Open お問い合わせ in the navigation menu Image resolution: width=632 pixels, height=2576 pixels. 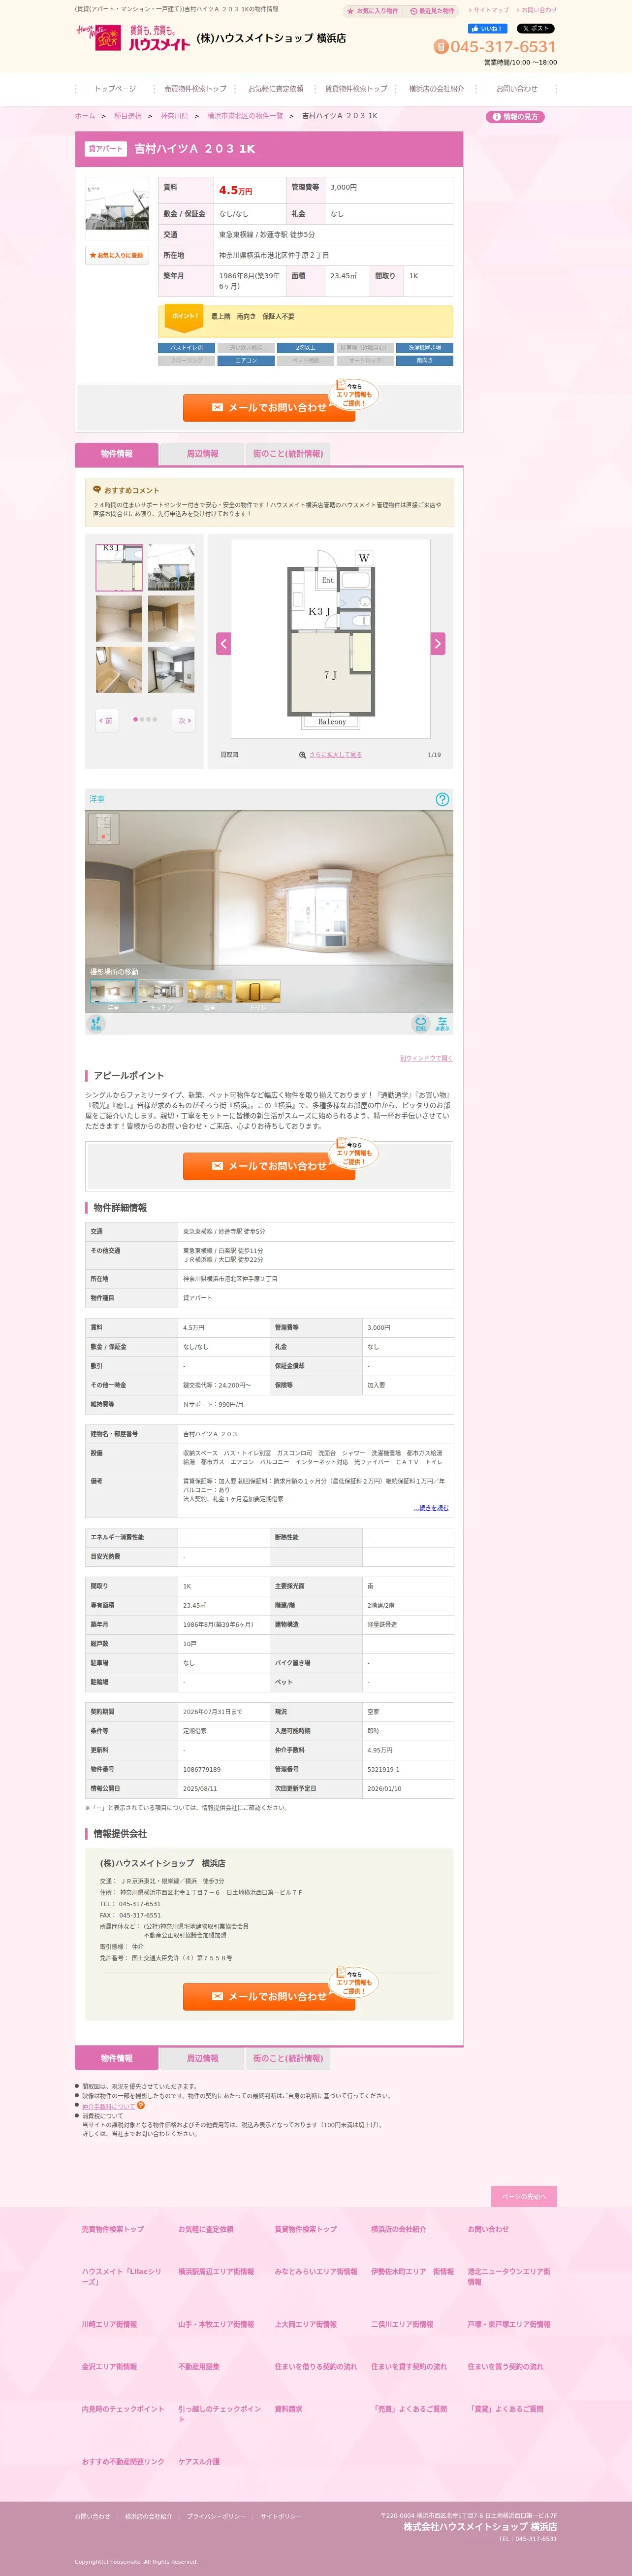click(x=516, y=89)
